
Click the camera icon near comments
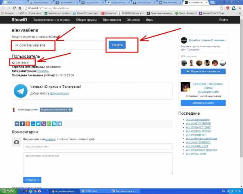(x=17, y=142)
